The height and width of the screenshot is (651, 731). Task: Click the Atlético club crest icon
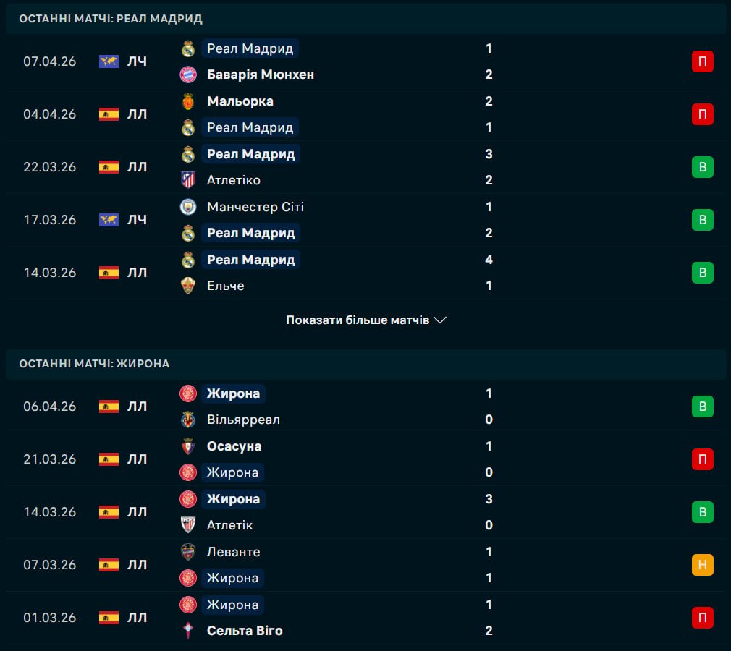click(188, 180)
